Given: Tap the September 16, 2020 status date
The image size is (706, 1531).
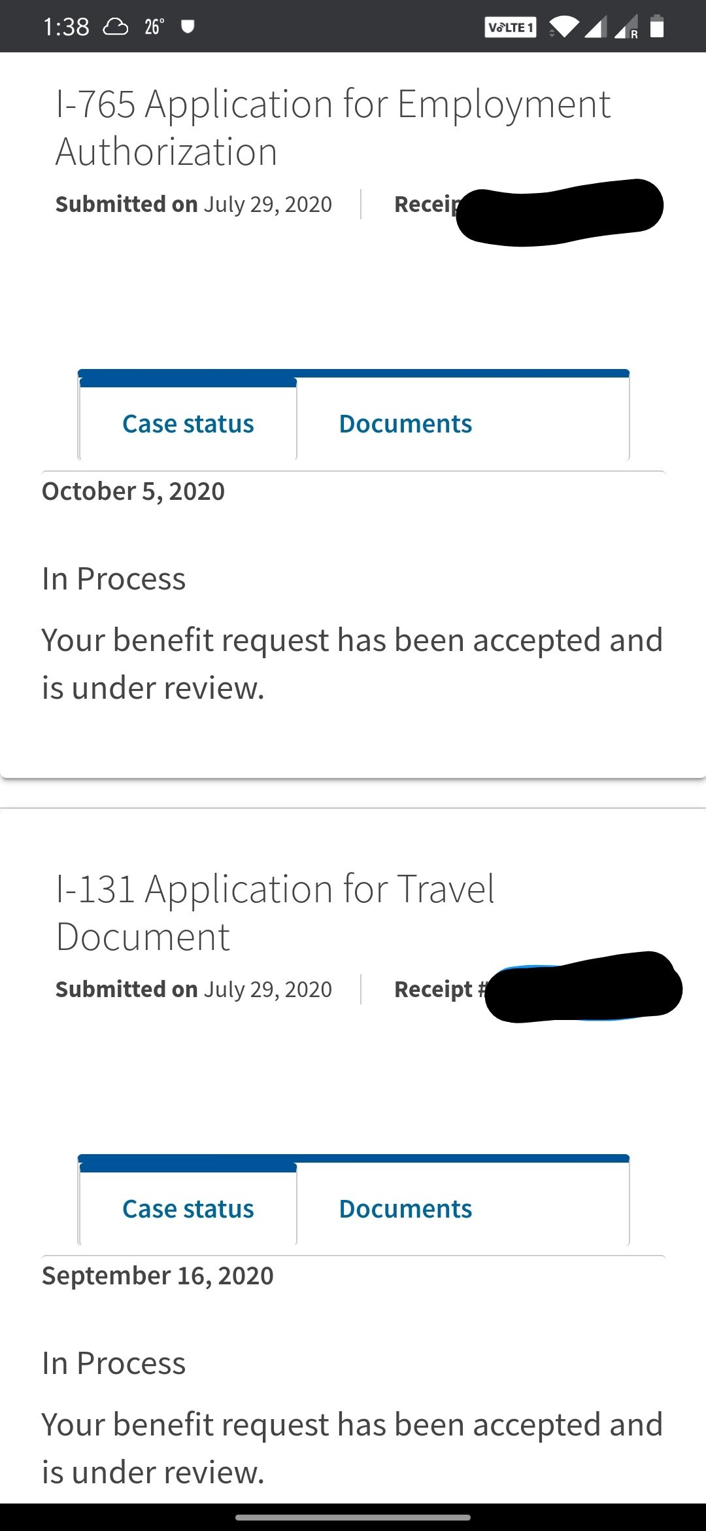Looking at the screenshot, I should click(x=158, y=1276).
